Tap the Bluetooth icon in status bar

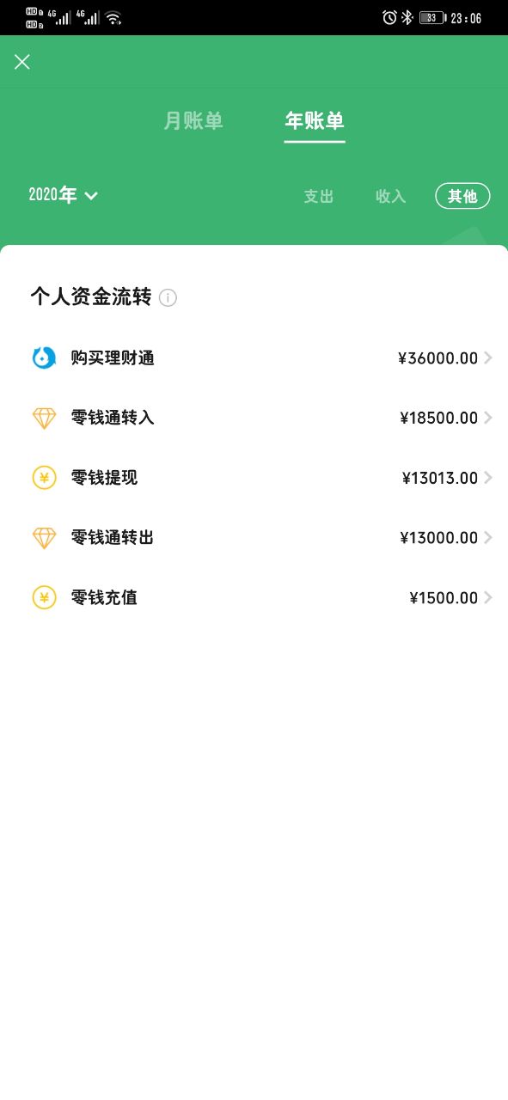tap(407, 17)
